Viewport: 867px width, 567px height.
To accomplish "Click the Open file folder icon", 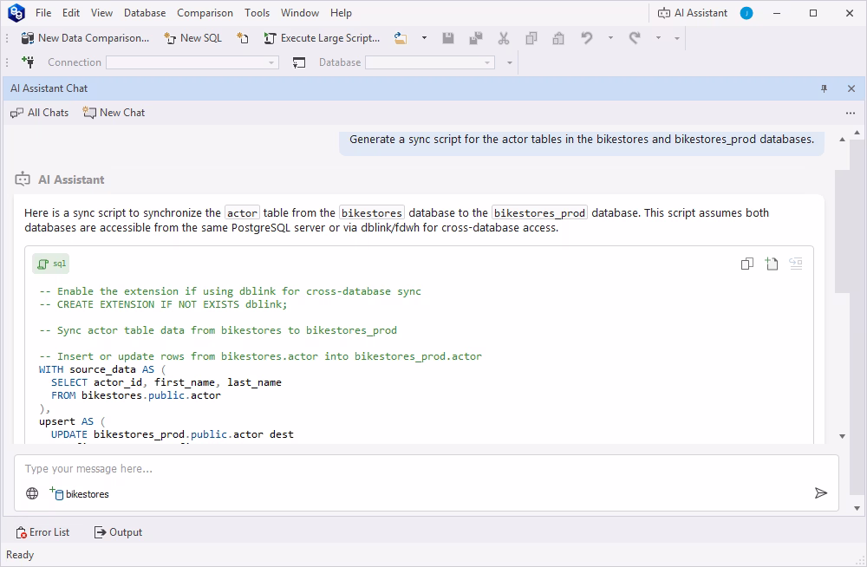I will click(x=401, y=38).
